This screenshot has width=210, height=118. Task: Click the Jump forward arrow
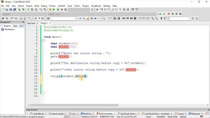coord(164,14)
